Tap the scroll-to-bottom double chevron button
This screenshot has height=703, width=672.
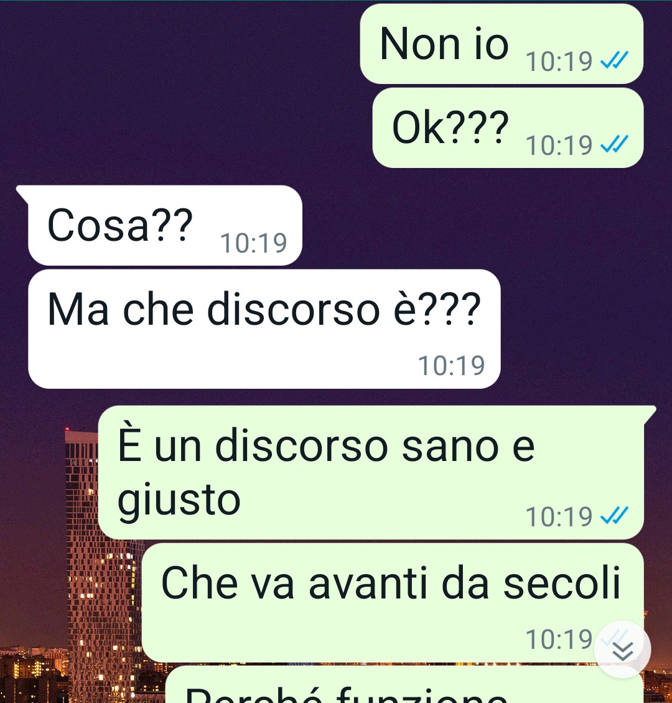pyautogui.click(x=622, y=649)
